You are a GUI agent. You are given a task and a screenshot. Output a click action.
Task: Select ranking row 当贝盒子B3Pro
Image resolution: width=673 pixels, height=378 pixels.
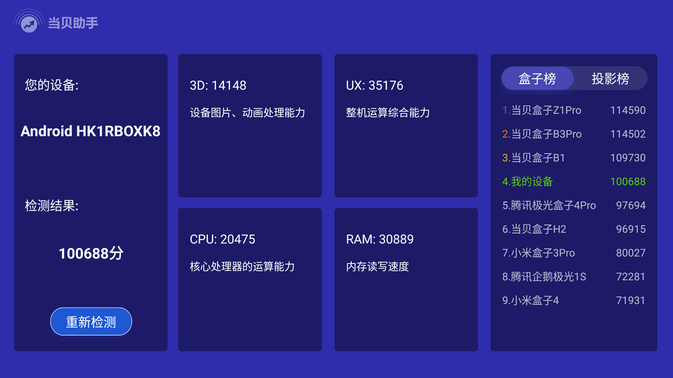click(574, 134)
